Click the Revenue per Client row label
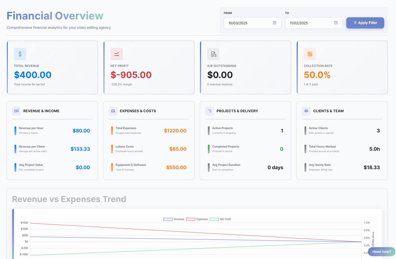The height and width of the screenshot is (259, 396). coord(32,147)
